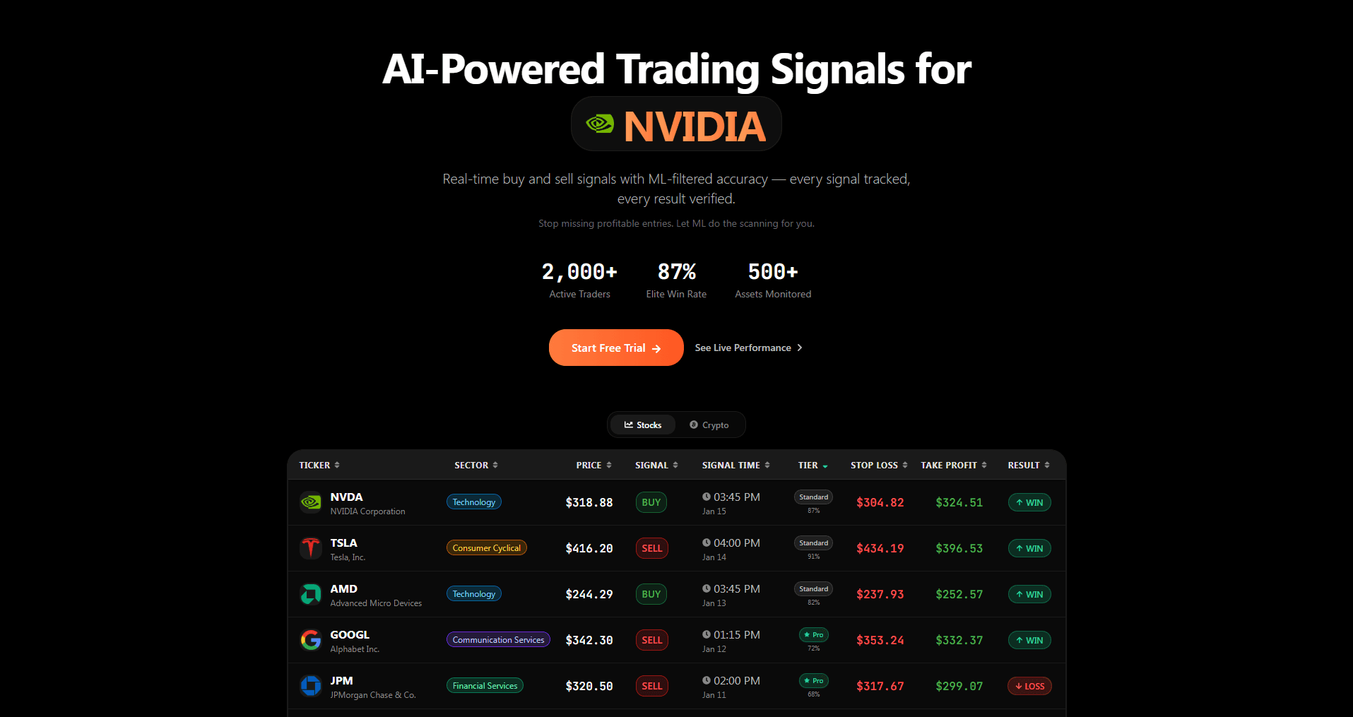Screen dimensions: 1353x717
Task: Click the star icon on GOOGL's Pro tier badge
Action: click(x=807, y=634)
